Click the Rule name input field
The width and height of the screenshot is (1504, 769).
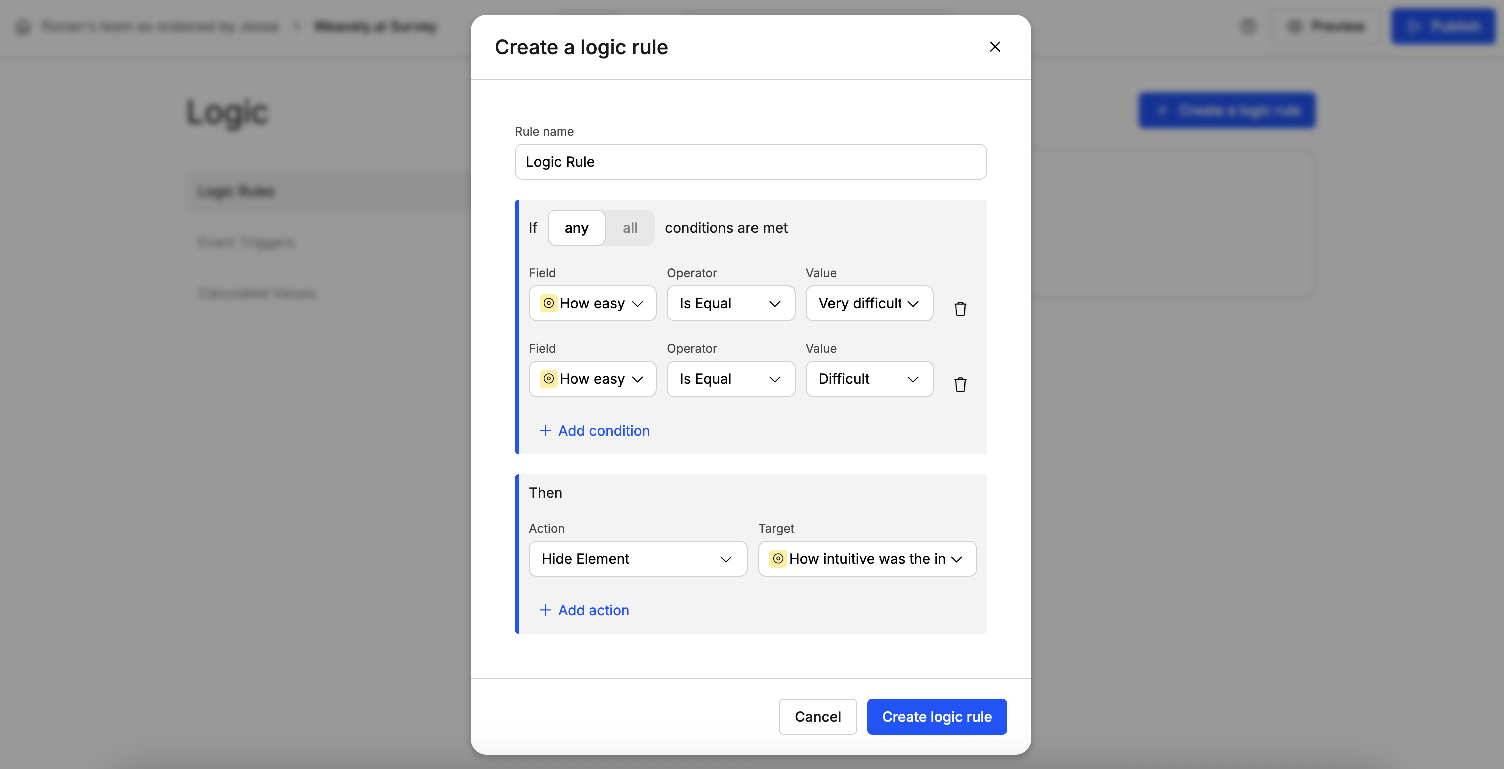click(x=750, y=162)
